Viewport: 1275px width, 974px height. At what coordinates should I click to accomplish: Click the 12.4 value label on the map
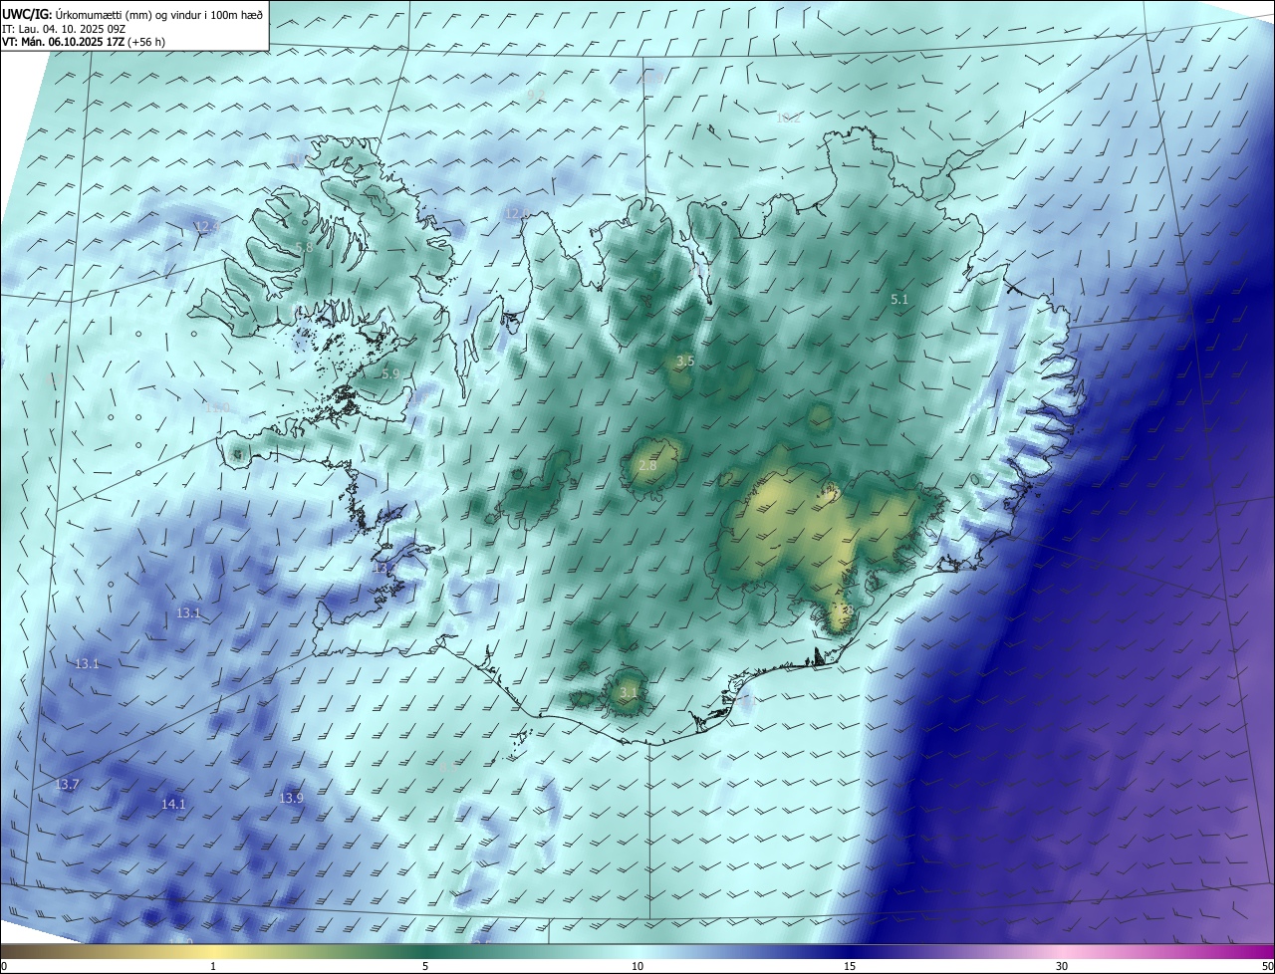(x=206, y=227)
